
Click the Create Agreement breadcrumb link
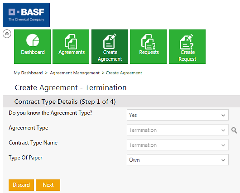pyautogui.click(x=124, y=73)
